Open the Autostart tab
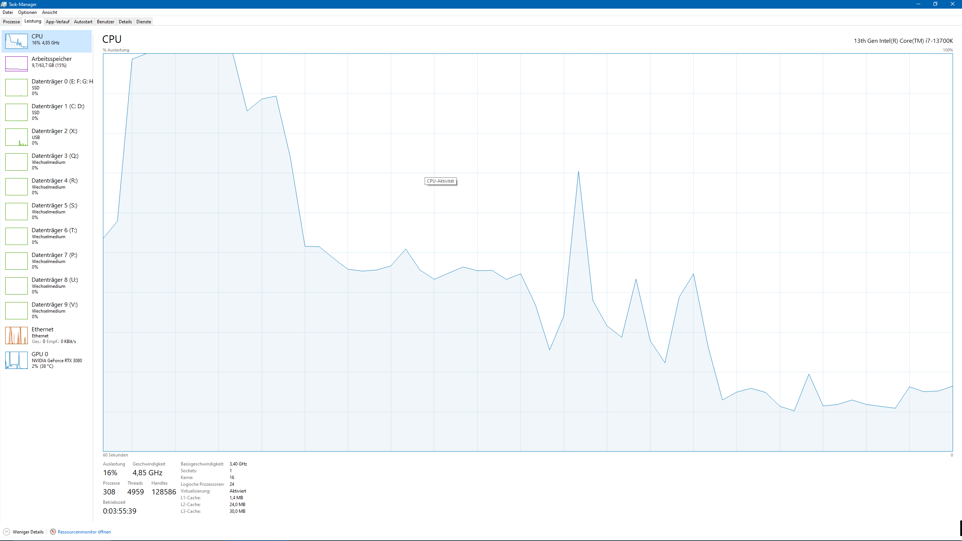Viewport: 962px width, 541px height. point(83,21)
